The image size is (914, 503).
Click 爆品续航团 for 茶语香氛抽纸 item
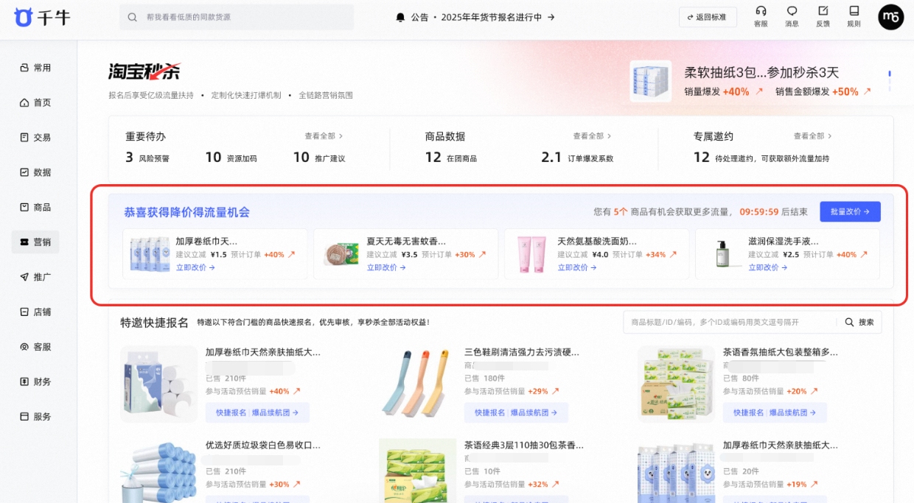pos(792,412)
